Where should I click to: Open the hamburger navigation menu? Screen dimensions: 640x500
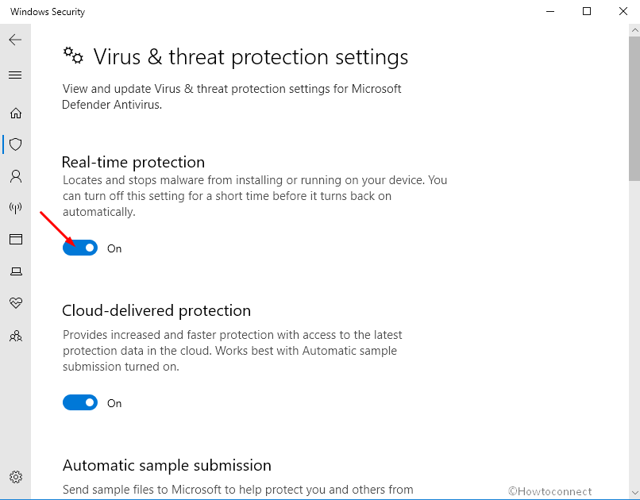point(15,75)
